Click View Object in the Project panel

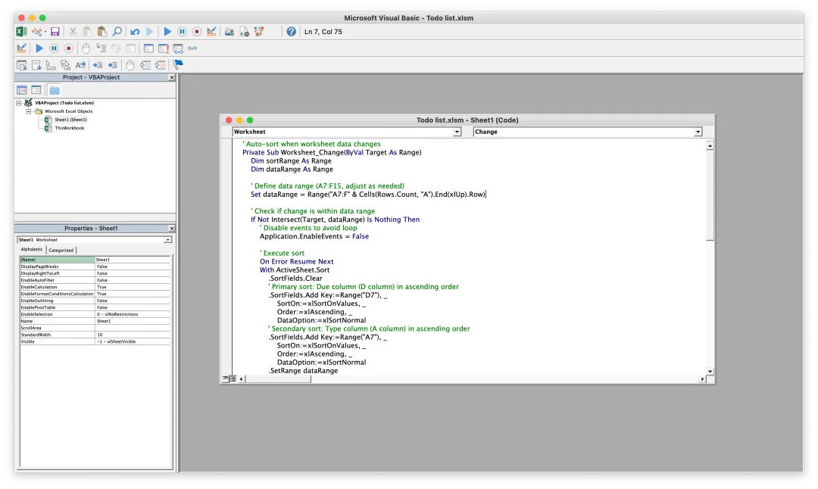36,90
